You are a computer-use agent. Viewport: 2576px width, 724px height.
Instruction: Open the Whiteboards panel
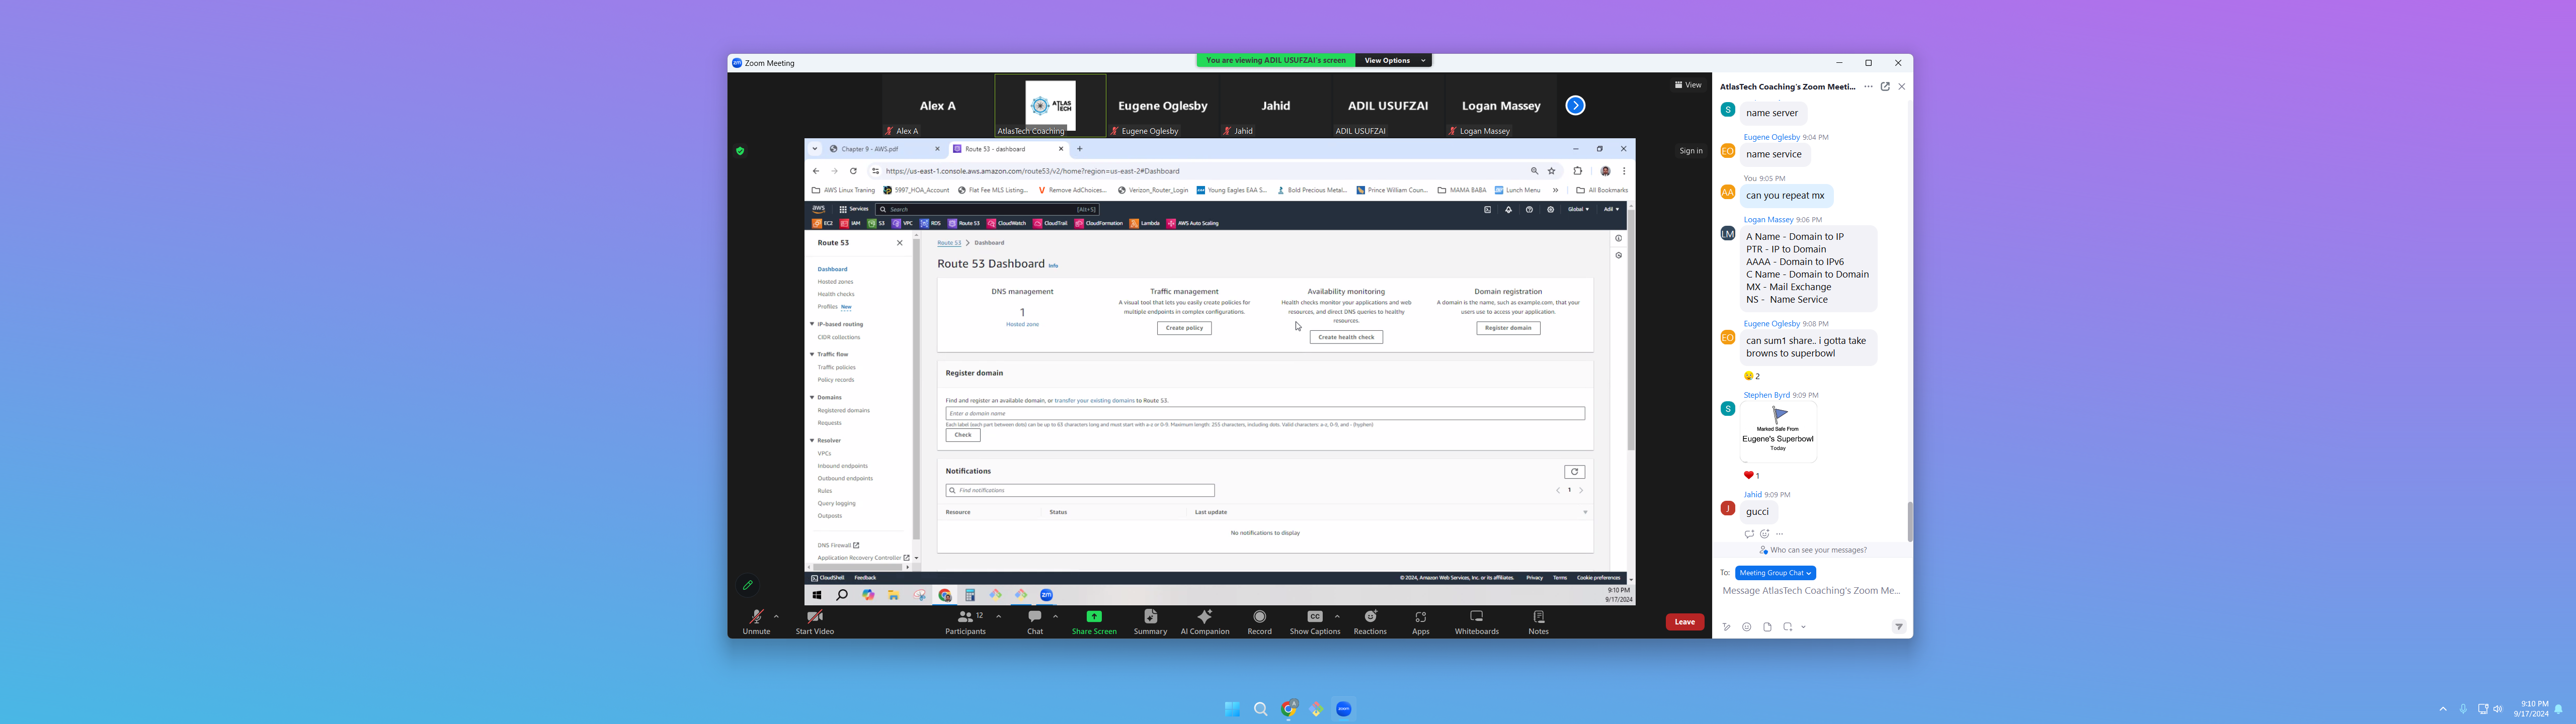point(1476,621)
